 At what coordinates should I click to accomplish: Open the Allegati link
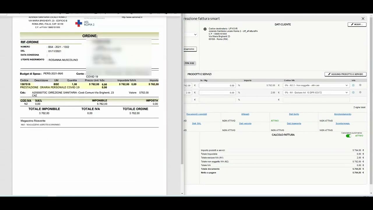245,114
